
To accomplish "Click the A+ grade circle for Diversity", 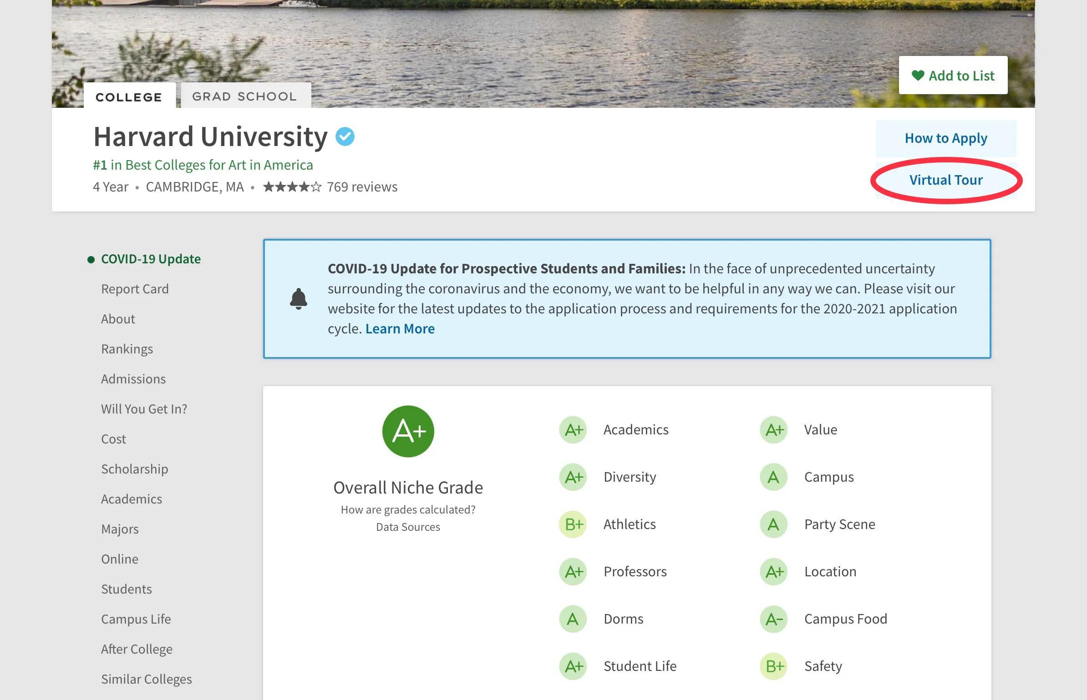I will [573, 477].
